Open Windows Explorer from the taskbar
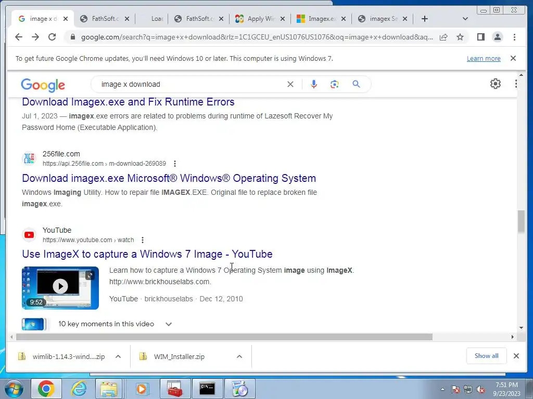 (108, 389)
